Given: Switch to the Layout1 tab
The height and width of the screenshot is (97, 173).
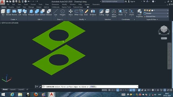Looking at the screenshot, I should tap(13, 89).
